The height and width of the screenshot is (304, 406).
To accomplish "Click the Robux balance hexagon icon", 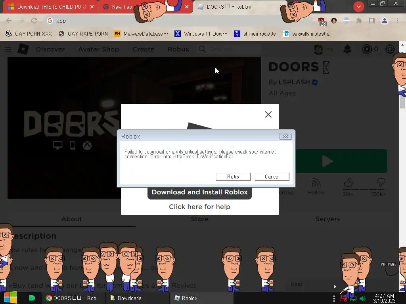I will click(x=367, y=49).
